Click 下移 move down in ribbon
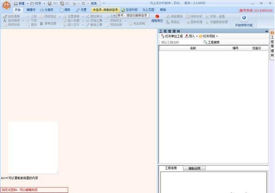This screenshot has height=193, width=275. point(32,21)
